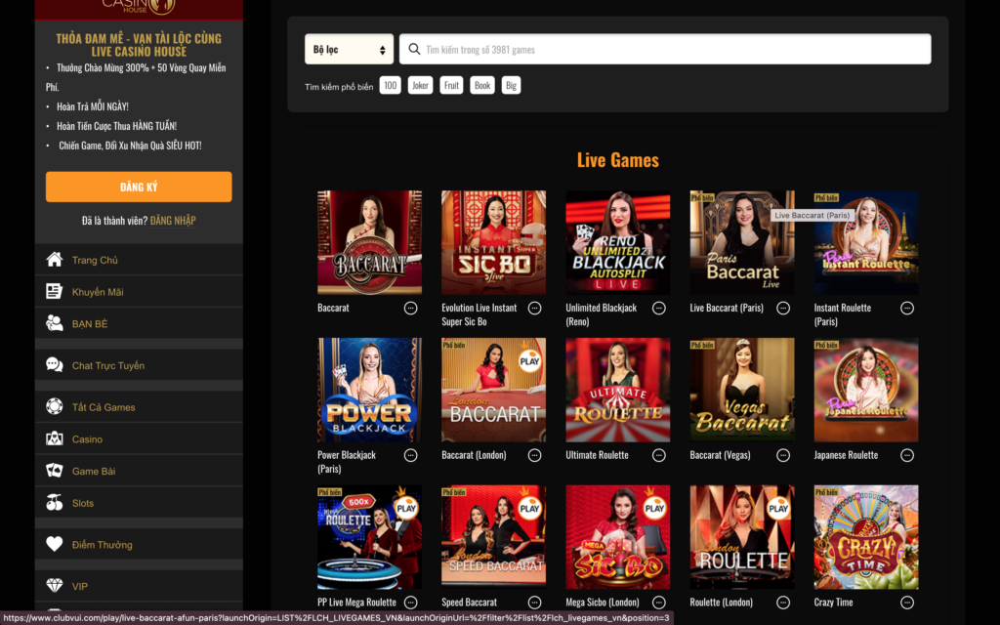This screenshot has width=1000, height=625.
Task: Open the Mega Roulette 500x thumbnail
Action: 369,537
